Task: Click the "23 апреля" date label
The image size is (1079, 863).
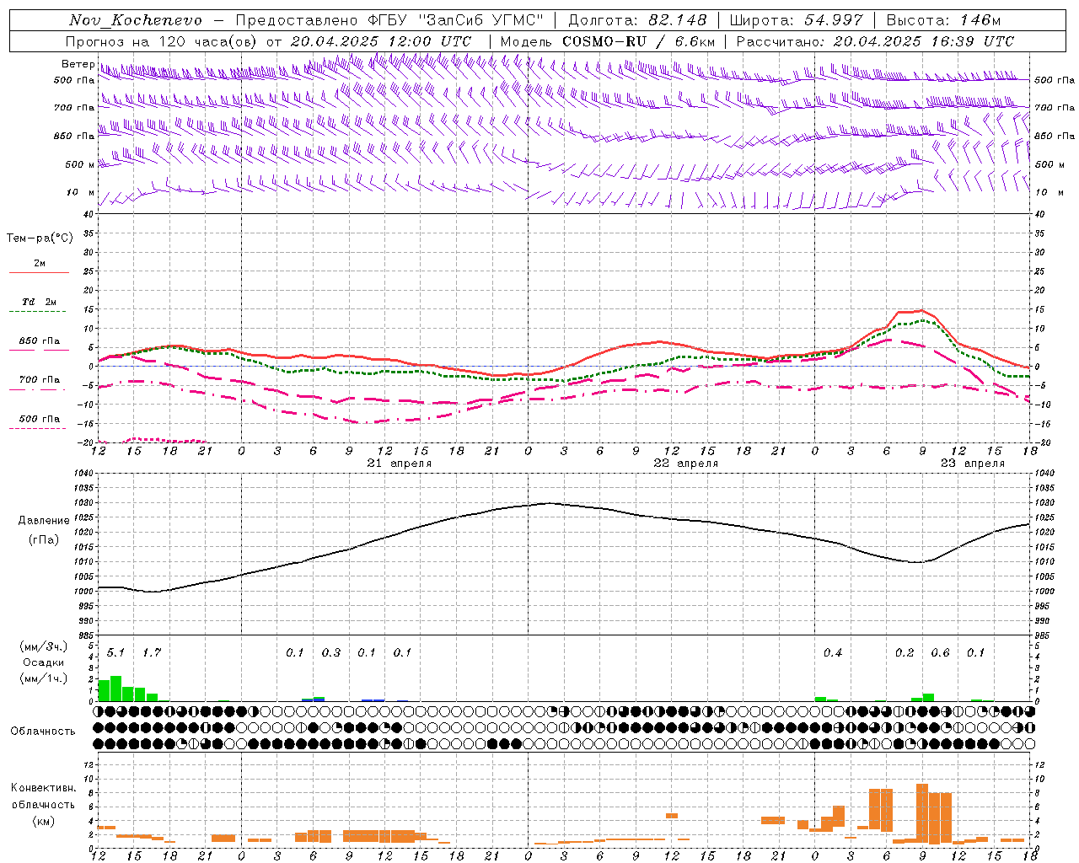Action: [973, 464]
